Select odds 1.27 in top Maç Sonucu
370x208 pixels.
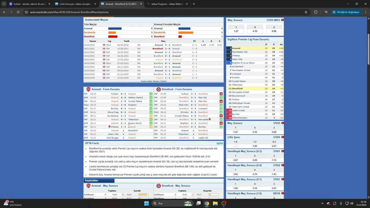point(236,31)
